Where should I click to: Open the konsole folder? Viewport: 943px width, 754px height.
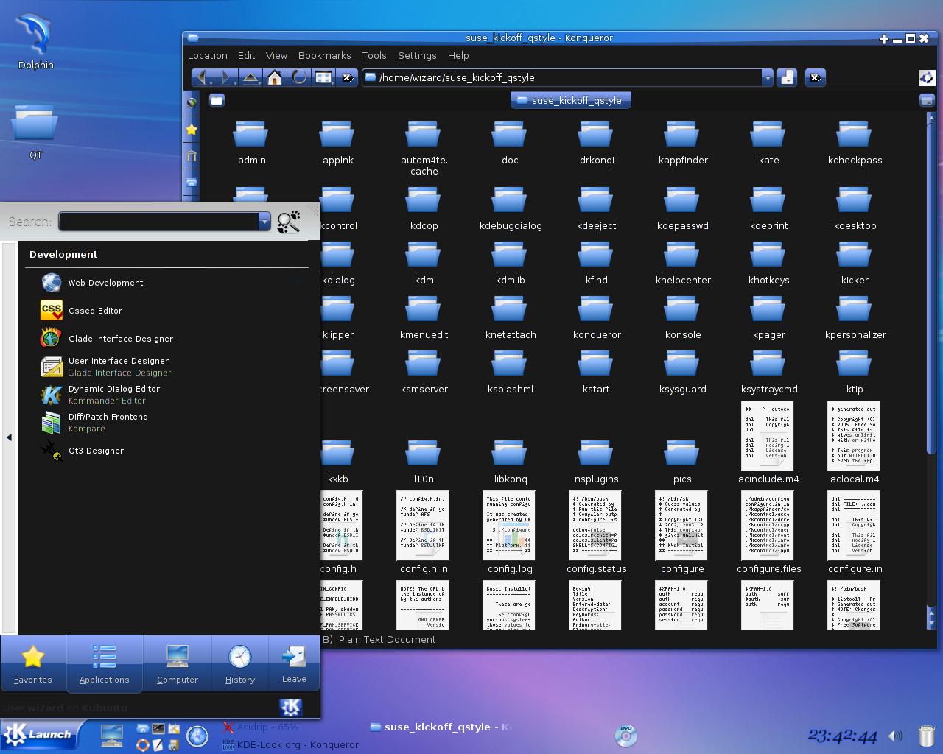click(x=683, y=318)
